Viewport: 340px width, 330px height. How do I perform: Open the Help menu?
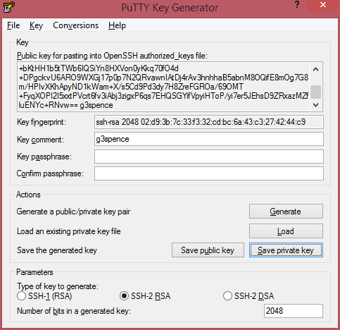[x=117, y=25]
